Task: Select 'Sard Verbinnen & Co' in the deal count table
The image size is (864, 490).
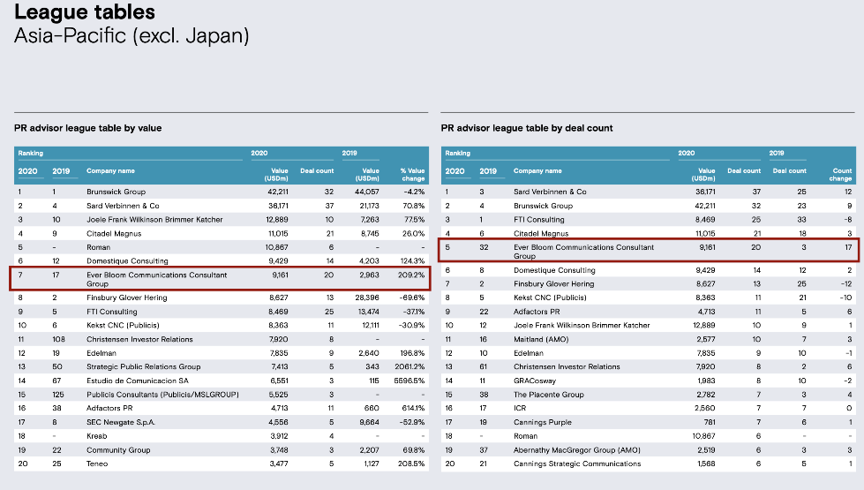Action: [x=550, y=192]
